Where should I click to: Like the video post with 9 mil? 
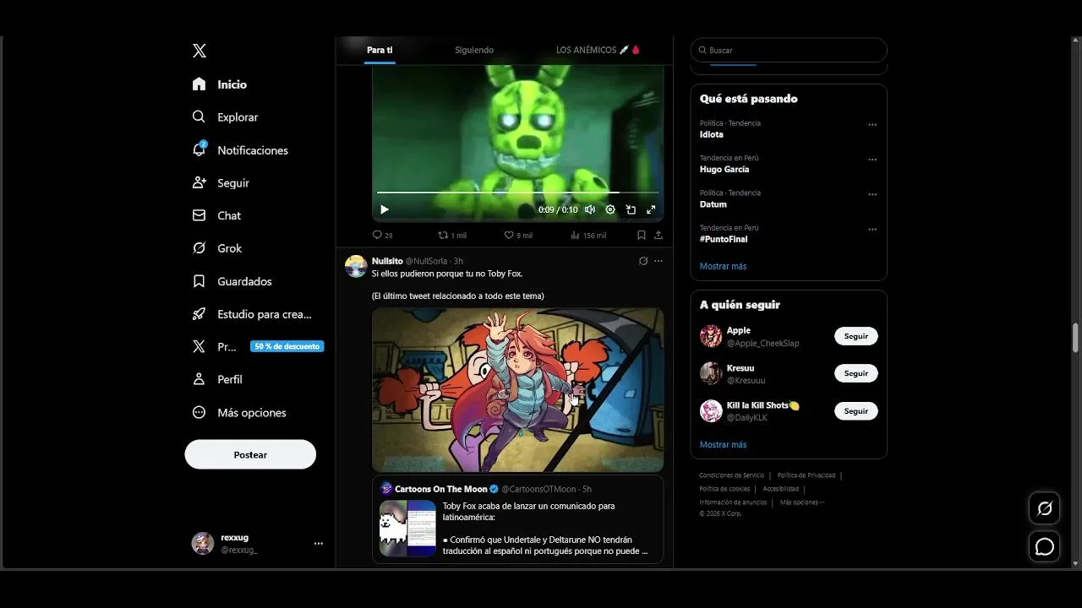pyautogui.click(x=518, y=235)
